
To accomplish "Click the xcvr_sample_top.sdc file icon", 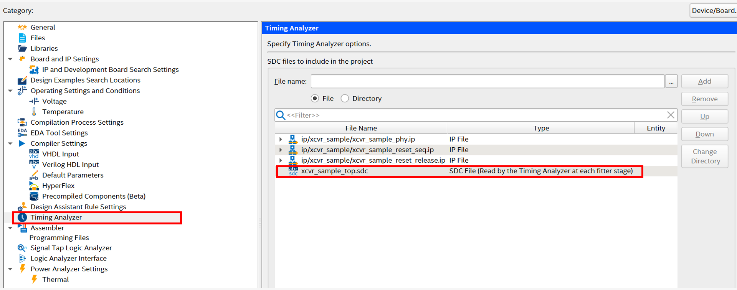I will pyautogui.click(x=293, y=171).
